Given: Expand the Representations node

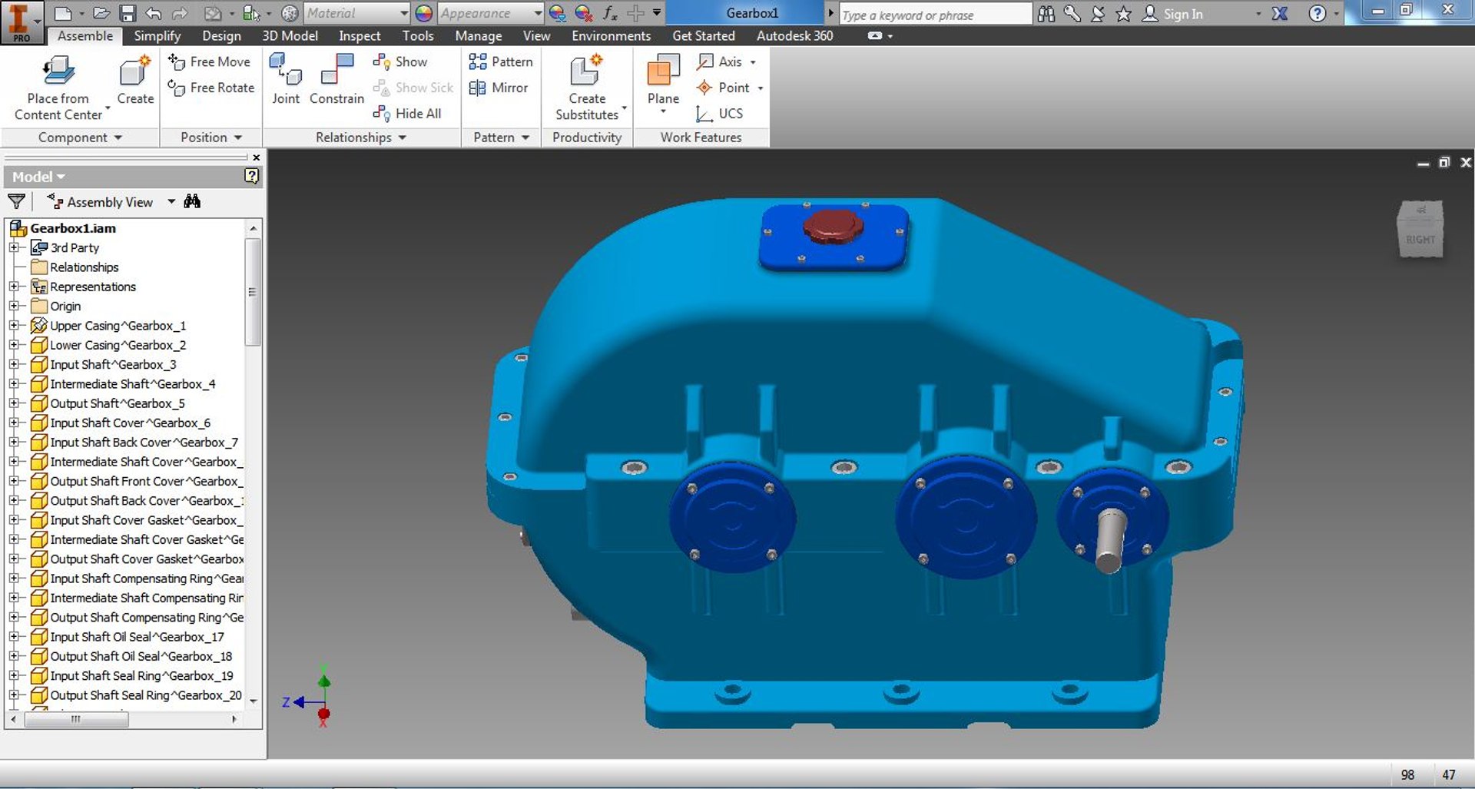Looking at the screenshot, I should coord(14,287).
